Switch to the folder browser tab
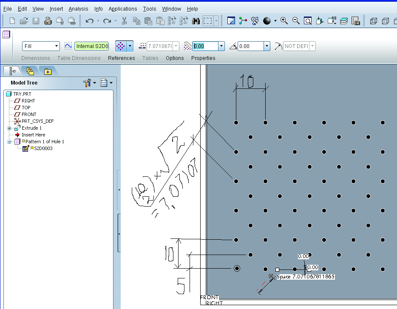 [x=30, y=71]
